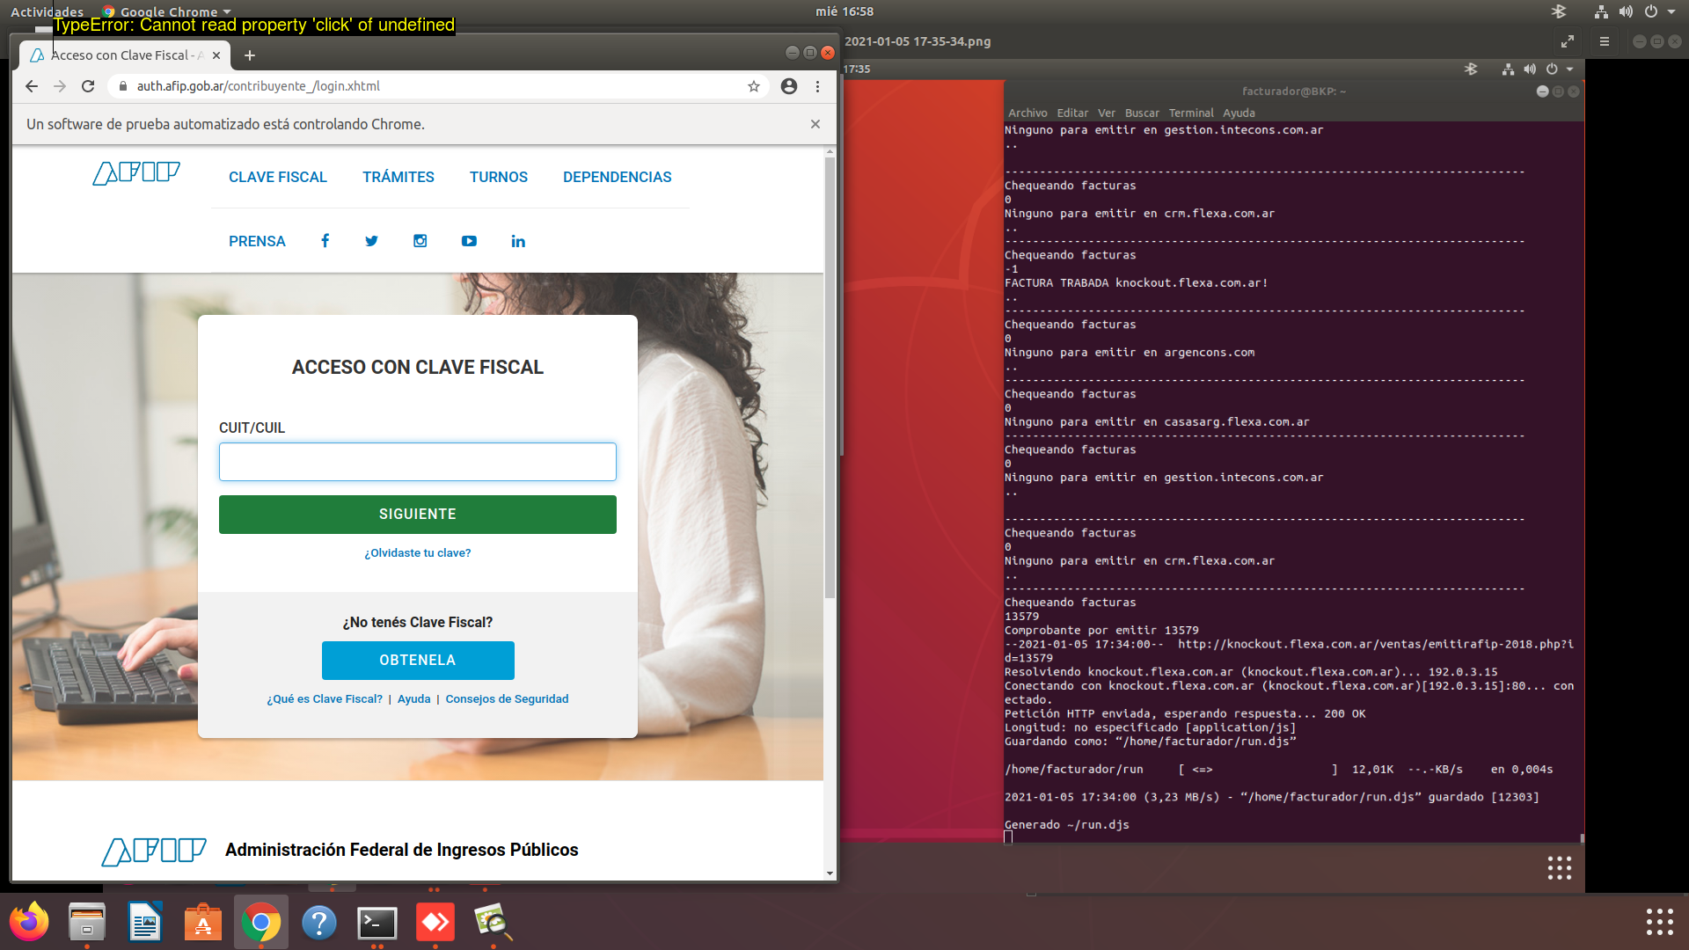
Task: View site lock security info
Action: pos(123,86)
